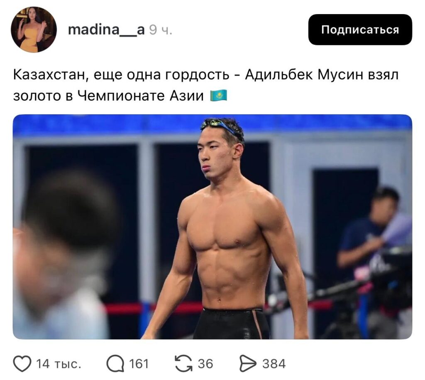Screen dimensions: 425x380
Task: Tap the 384 shares count
Action: pos(274,364)
